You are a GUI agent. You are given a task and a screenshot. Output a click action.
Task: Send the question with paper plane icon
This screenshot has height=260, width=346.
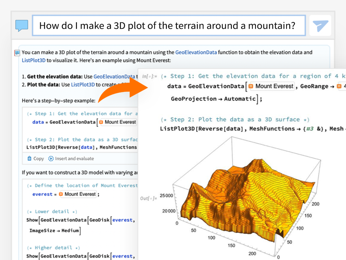(x=320, y=26)
